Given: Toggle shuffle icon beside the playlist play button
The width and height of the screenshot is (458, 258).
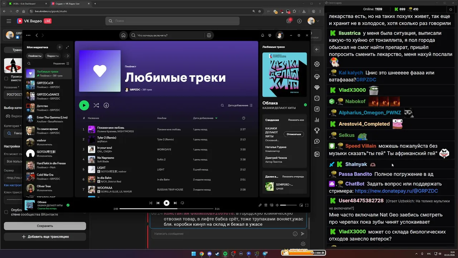Looking at the screenshot, I should (x=96, y=105).
